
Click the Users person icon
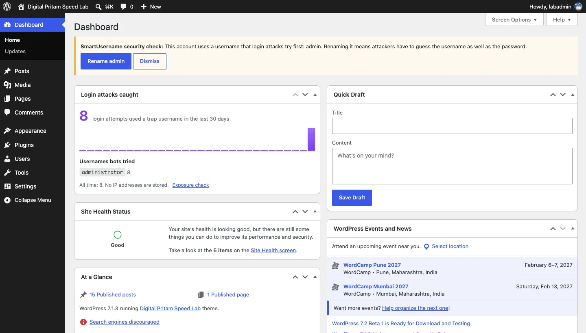pyautogui.click(x=7, y=159)
